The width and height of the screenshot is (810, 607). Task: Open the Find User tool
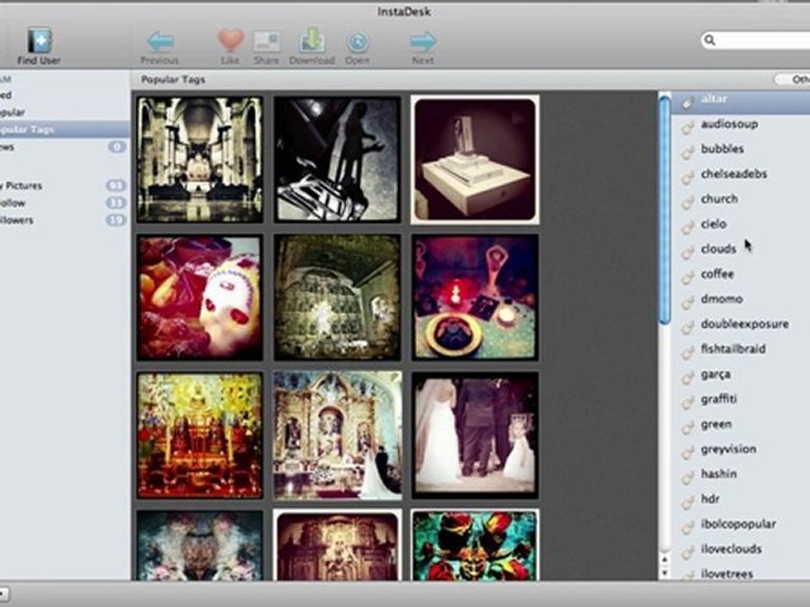(40, 46)
